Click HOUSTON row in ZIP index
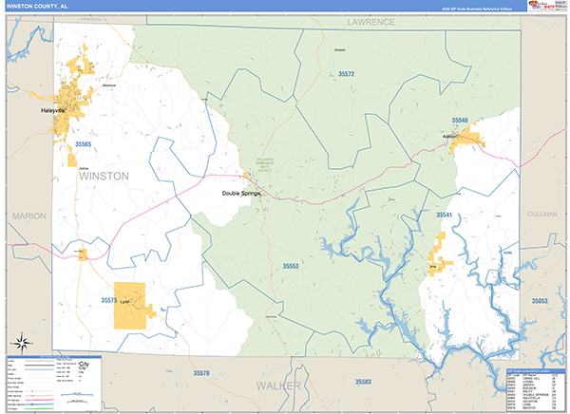Screen dimensions: 570x414 (532, 402)
